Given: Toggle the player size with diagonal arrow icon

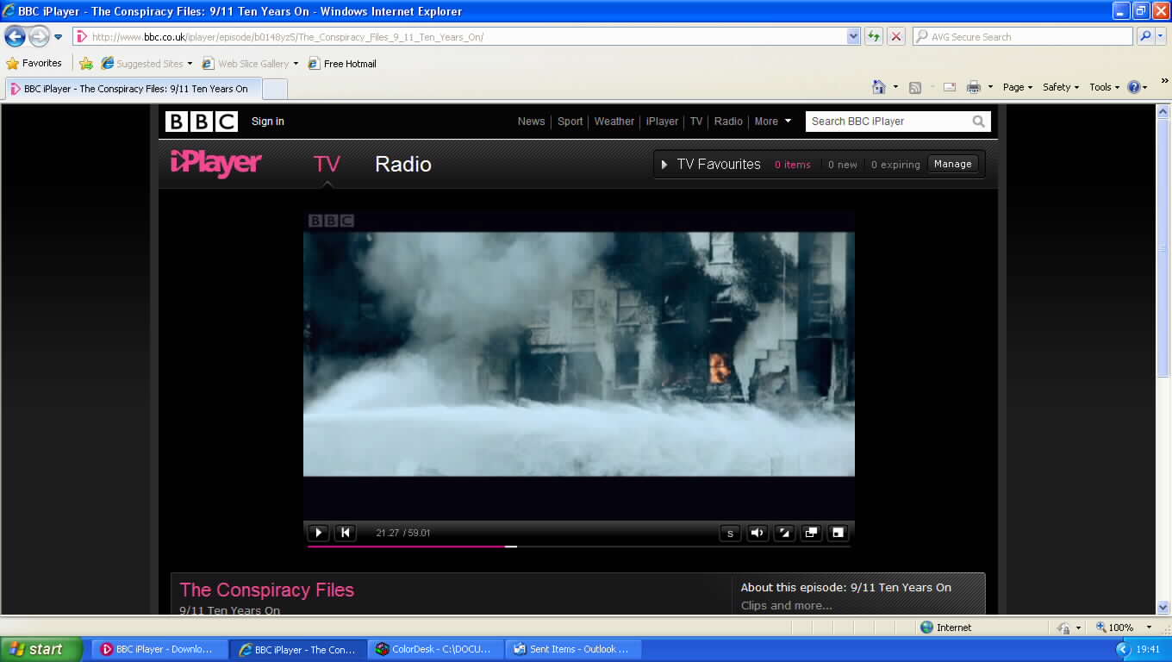Looking at the screenshot, I should pos(784,533).
